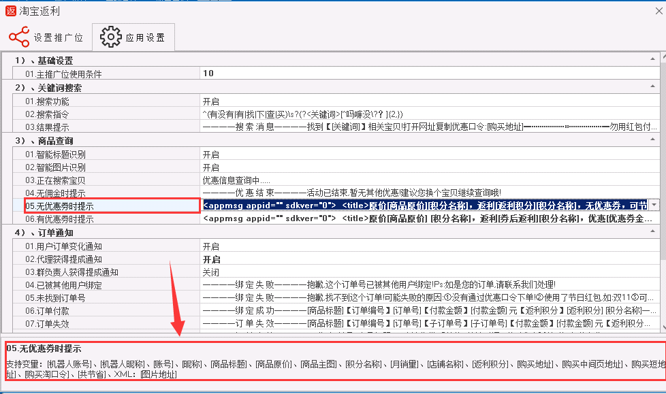Toggle the 关闭 value of 03.群负责人获得提成通知

(430, 272)
